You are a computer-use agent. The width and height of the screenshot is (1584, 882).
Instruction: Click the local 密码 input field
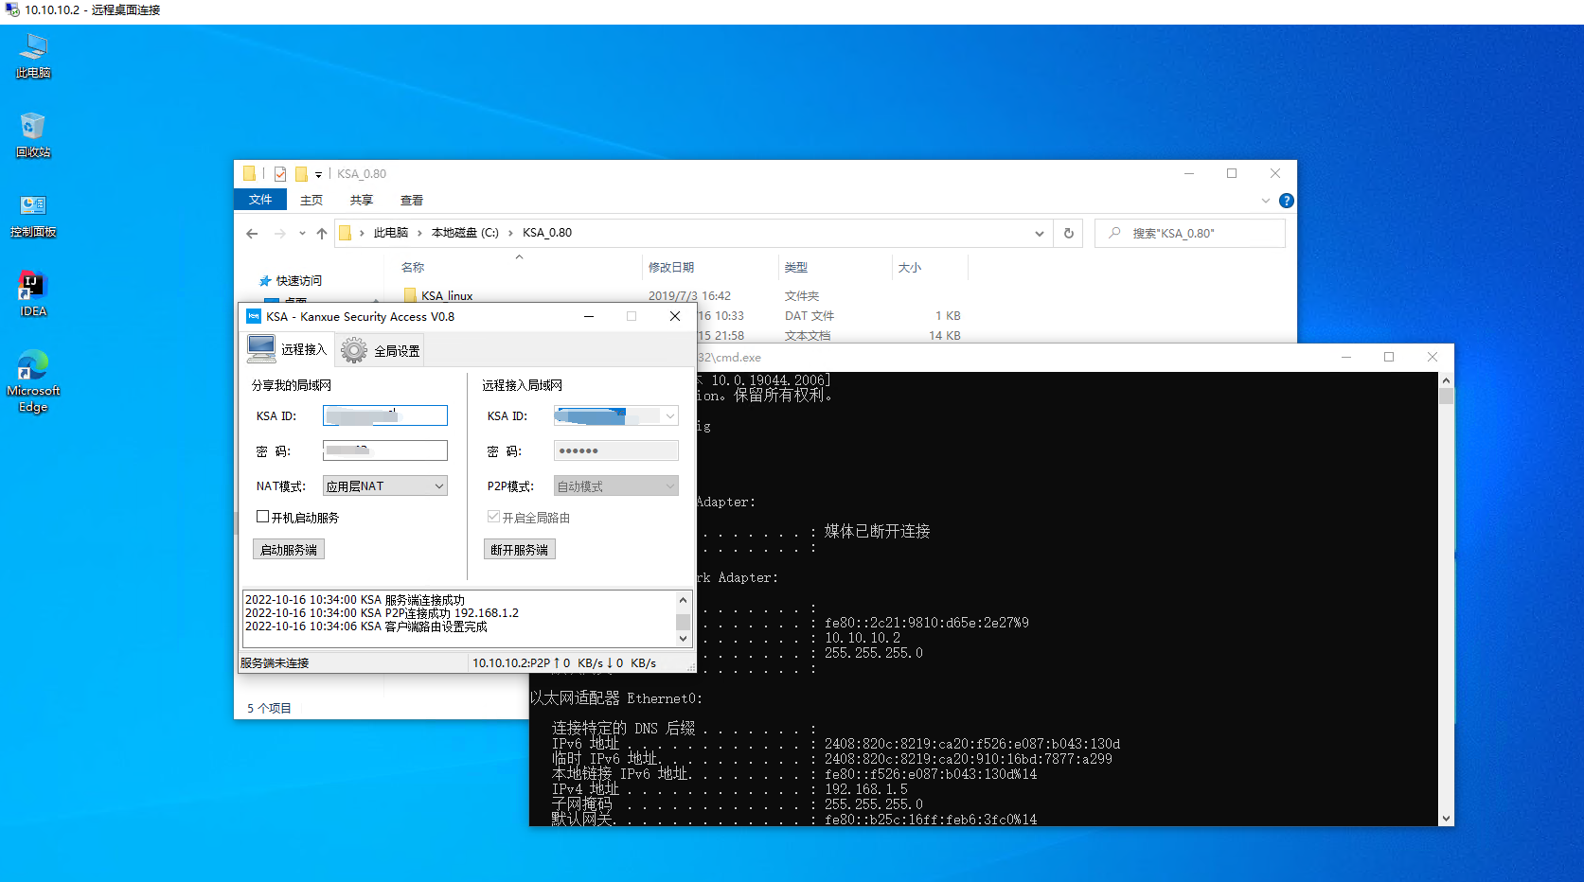point(385,450)
